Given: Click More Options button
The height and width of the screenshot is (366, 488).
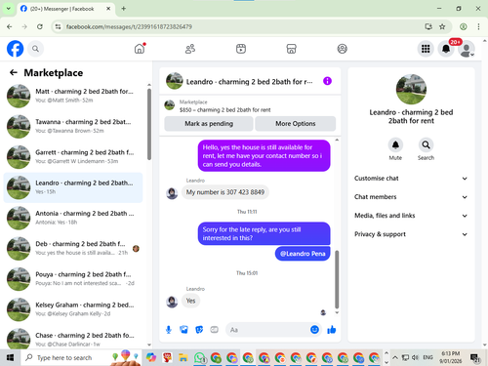Looking at the screenshot, I should [x=296, y=124].
